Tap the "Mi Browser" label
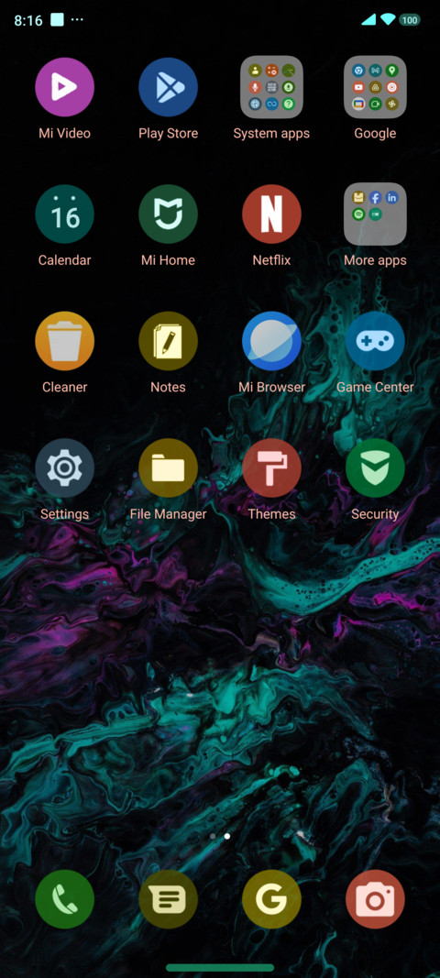 (271, 387)
